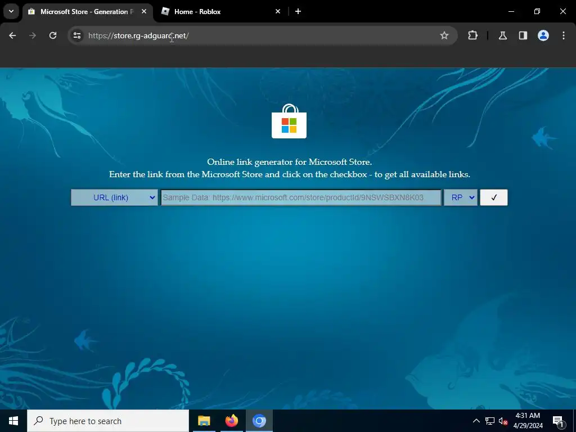Expand the RP ring dropdown

(x=461, y=197)
